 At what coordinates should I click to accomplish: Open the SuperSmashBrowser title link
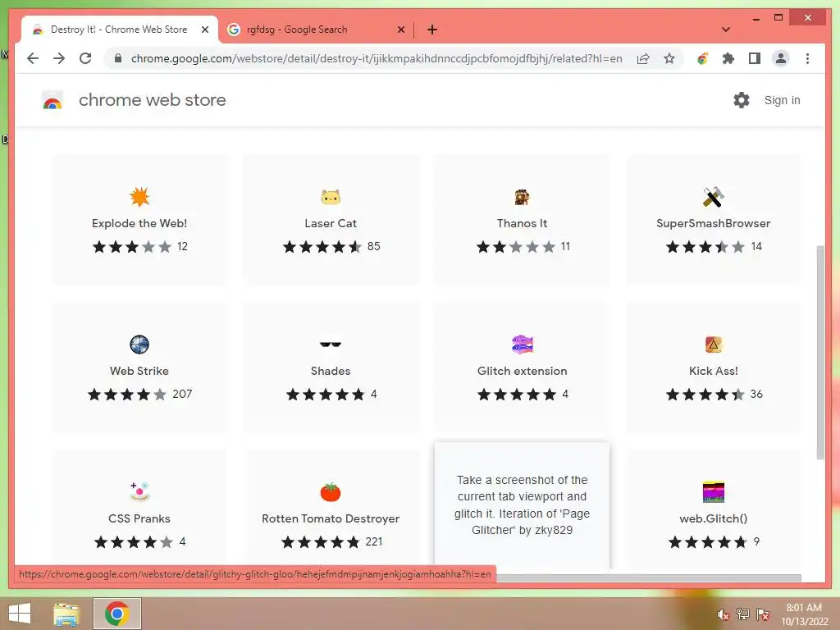pyautogui.click(x=713, y=223)
